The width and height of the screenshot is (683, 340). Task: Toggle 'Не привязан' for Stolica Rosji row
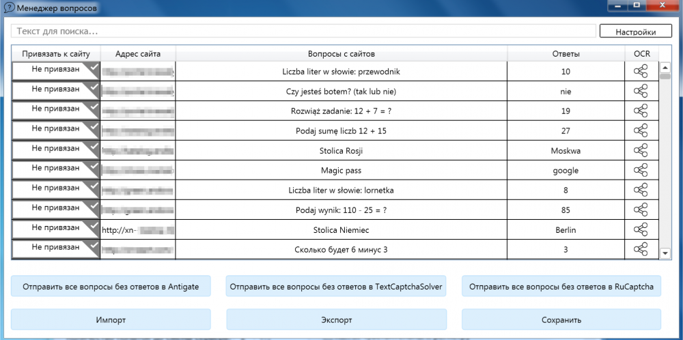coord(56,150)
